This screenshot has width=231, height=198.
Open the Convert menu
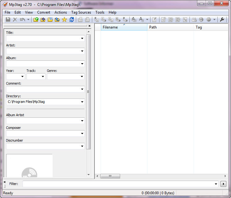pyautogui.click(x=44, y=12)
